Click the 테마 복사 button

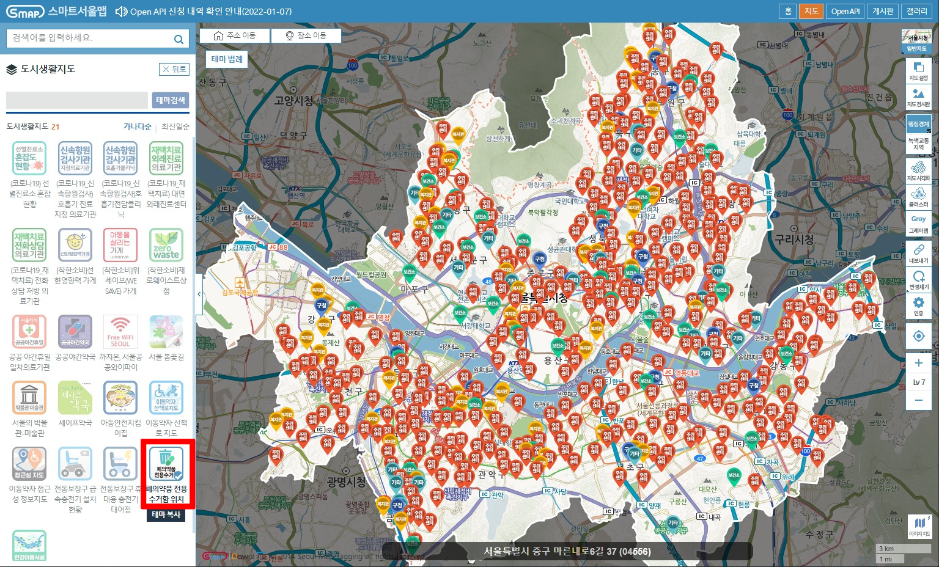pyautogui.click(x=166, y=514)
